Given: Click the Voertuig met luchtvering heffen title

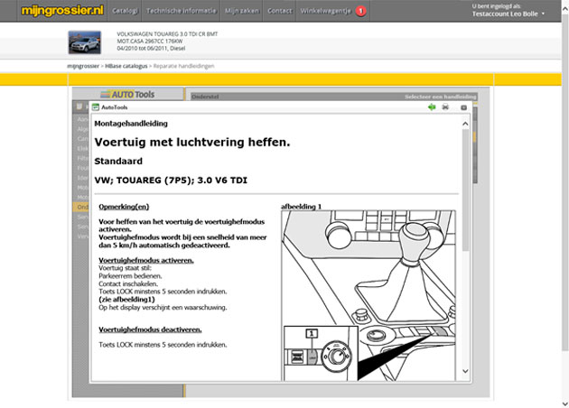Looking at the screenshot, I should pyautogui.click(x=192, y=142).
